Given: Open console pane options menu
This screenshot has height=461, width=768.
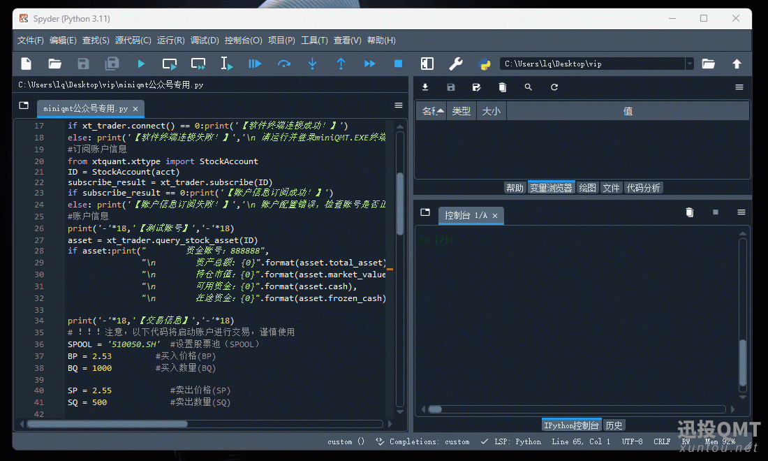Looking at the screenshot, I should point(741,212).
